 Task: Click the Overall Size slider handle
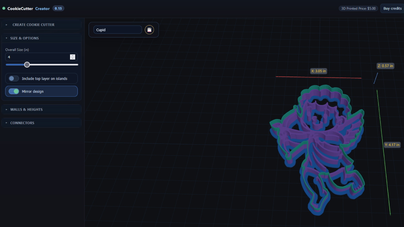[27, 64]
